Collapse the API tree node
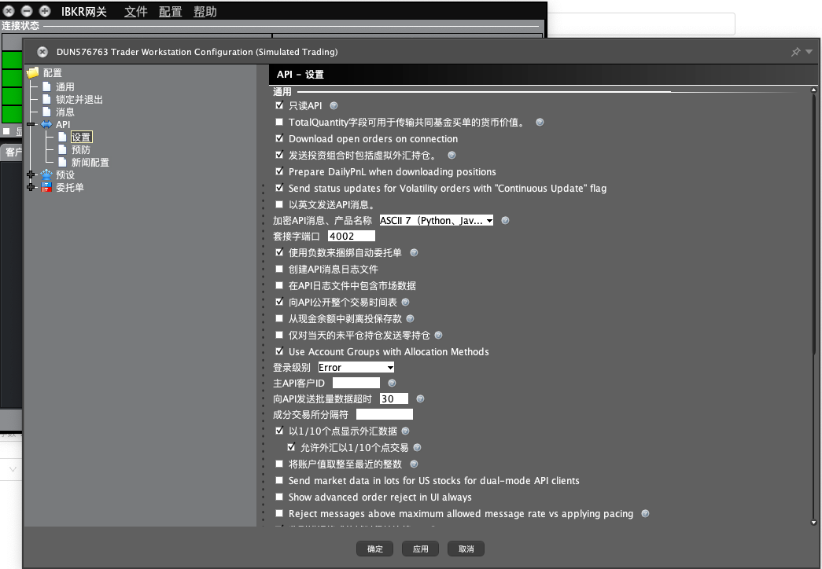Viewport: 822px width, 569px height. pos(31,124)
